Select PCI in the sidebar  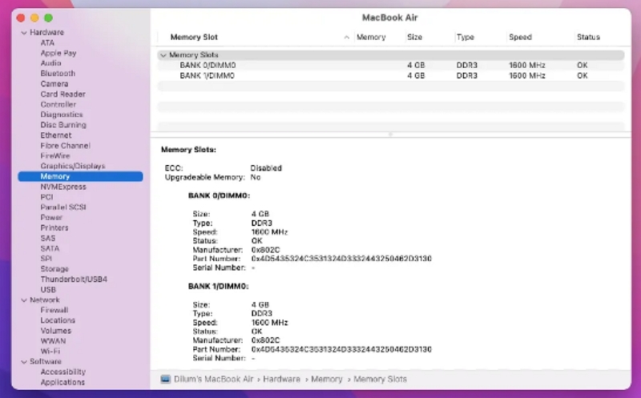pyautogui.click(x=46, y=197)
